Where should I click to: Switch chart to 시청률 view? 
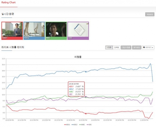coord(109,47)
